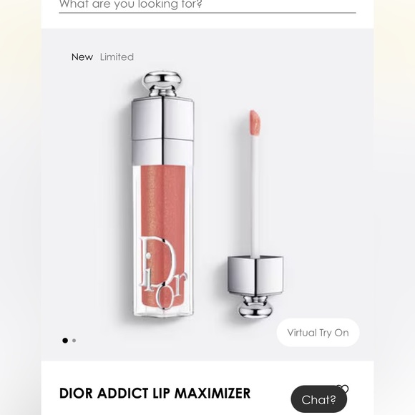Click the round knob on top of bottle

pyautogui.click(x=162, y=84)
